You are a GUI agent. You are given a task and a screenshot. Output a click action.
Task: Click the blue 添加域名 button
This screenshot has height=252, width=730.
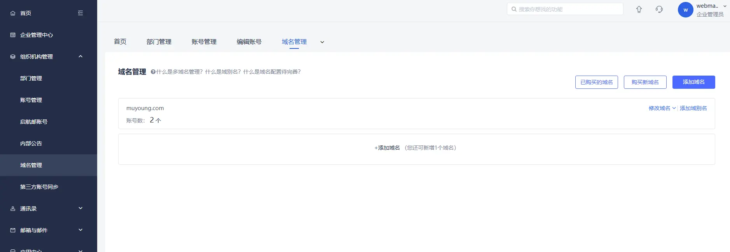[x=693, y=82]
